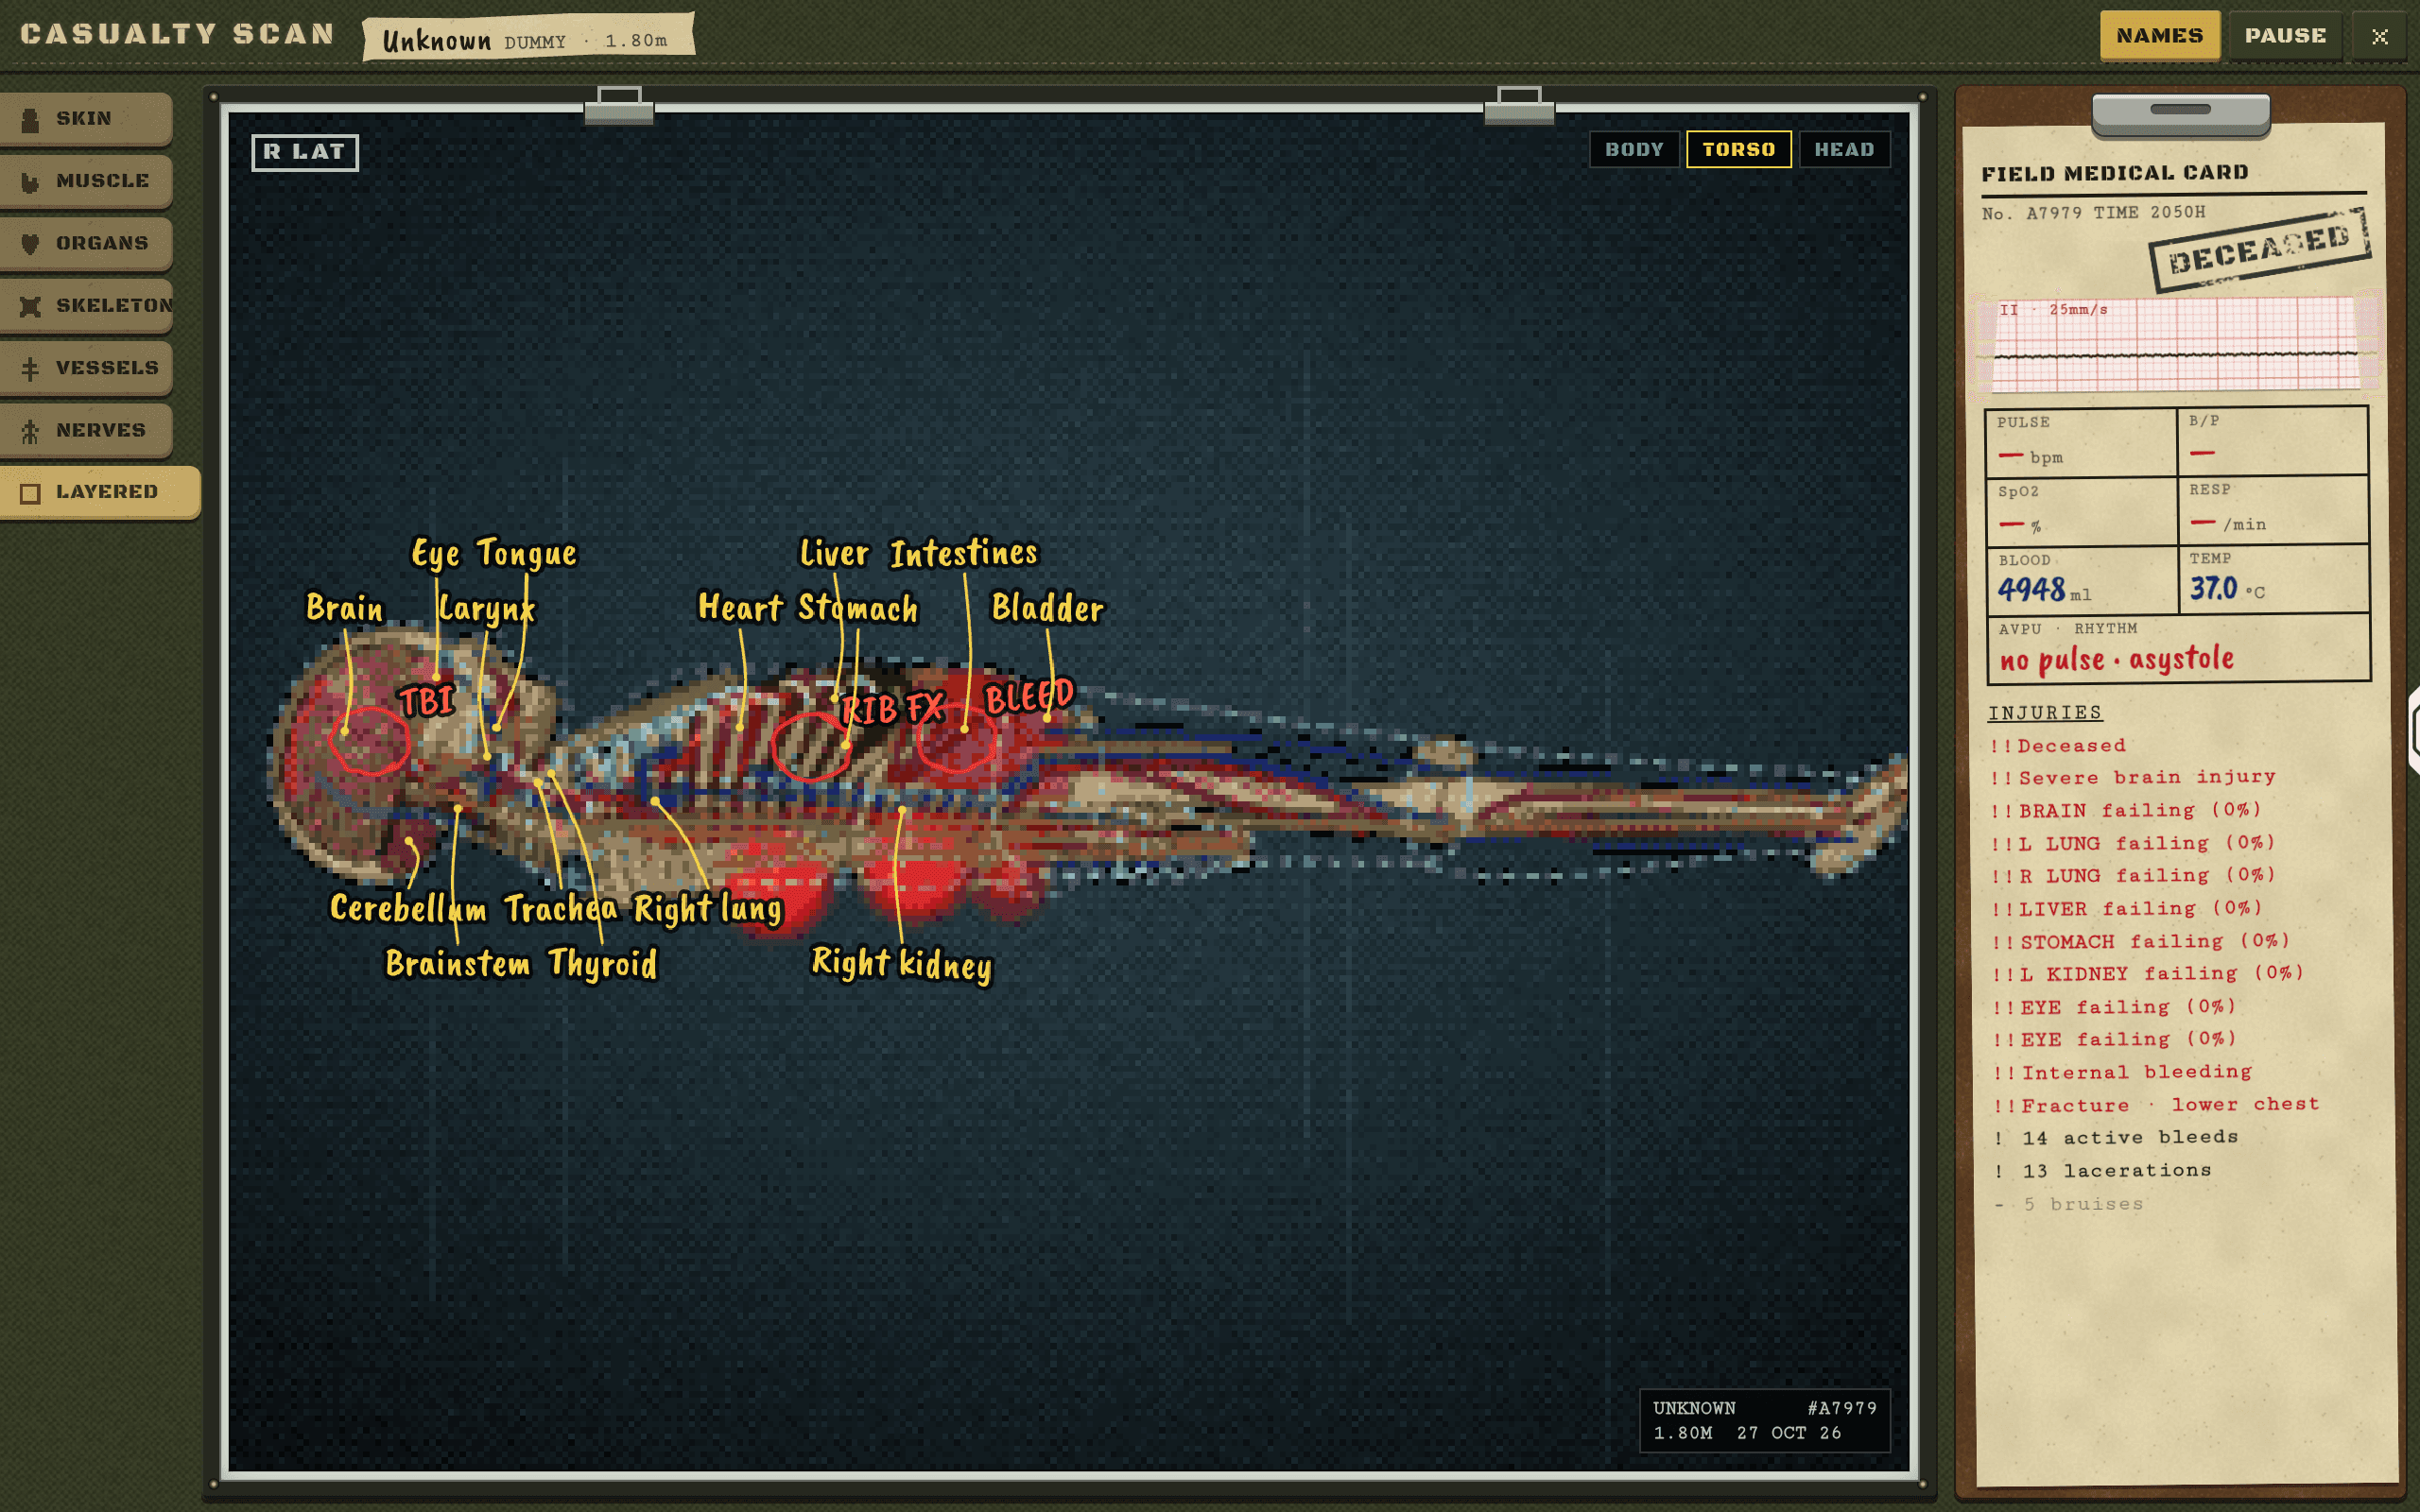Image resolution: width=2420 pixels, height=1512 pixels.
Task: Select the Vessels layer icon
Action: pyautogui.click(x=30, y=369)
